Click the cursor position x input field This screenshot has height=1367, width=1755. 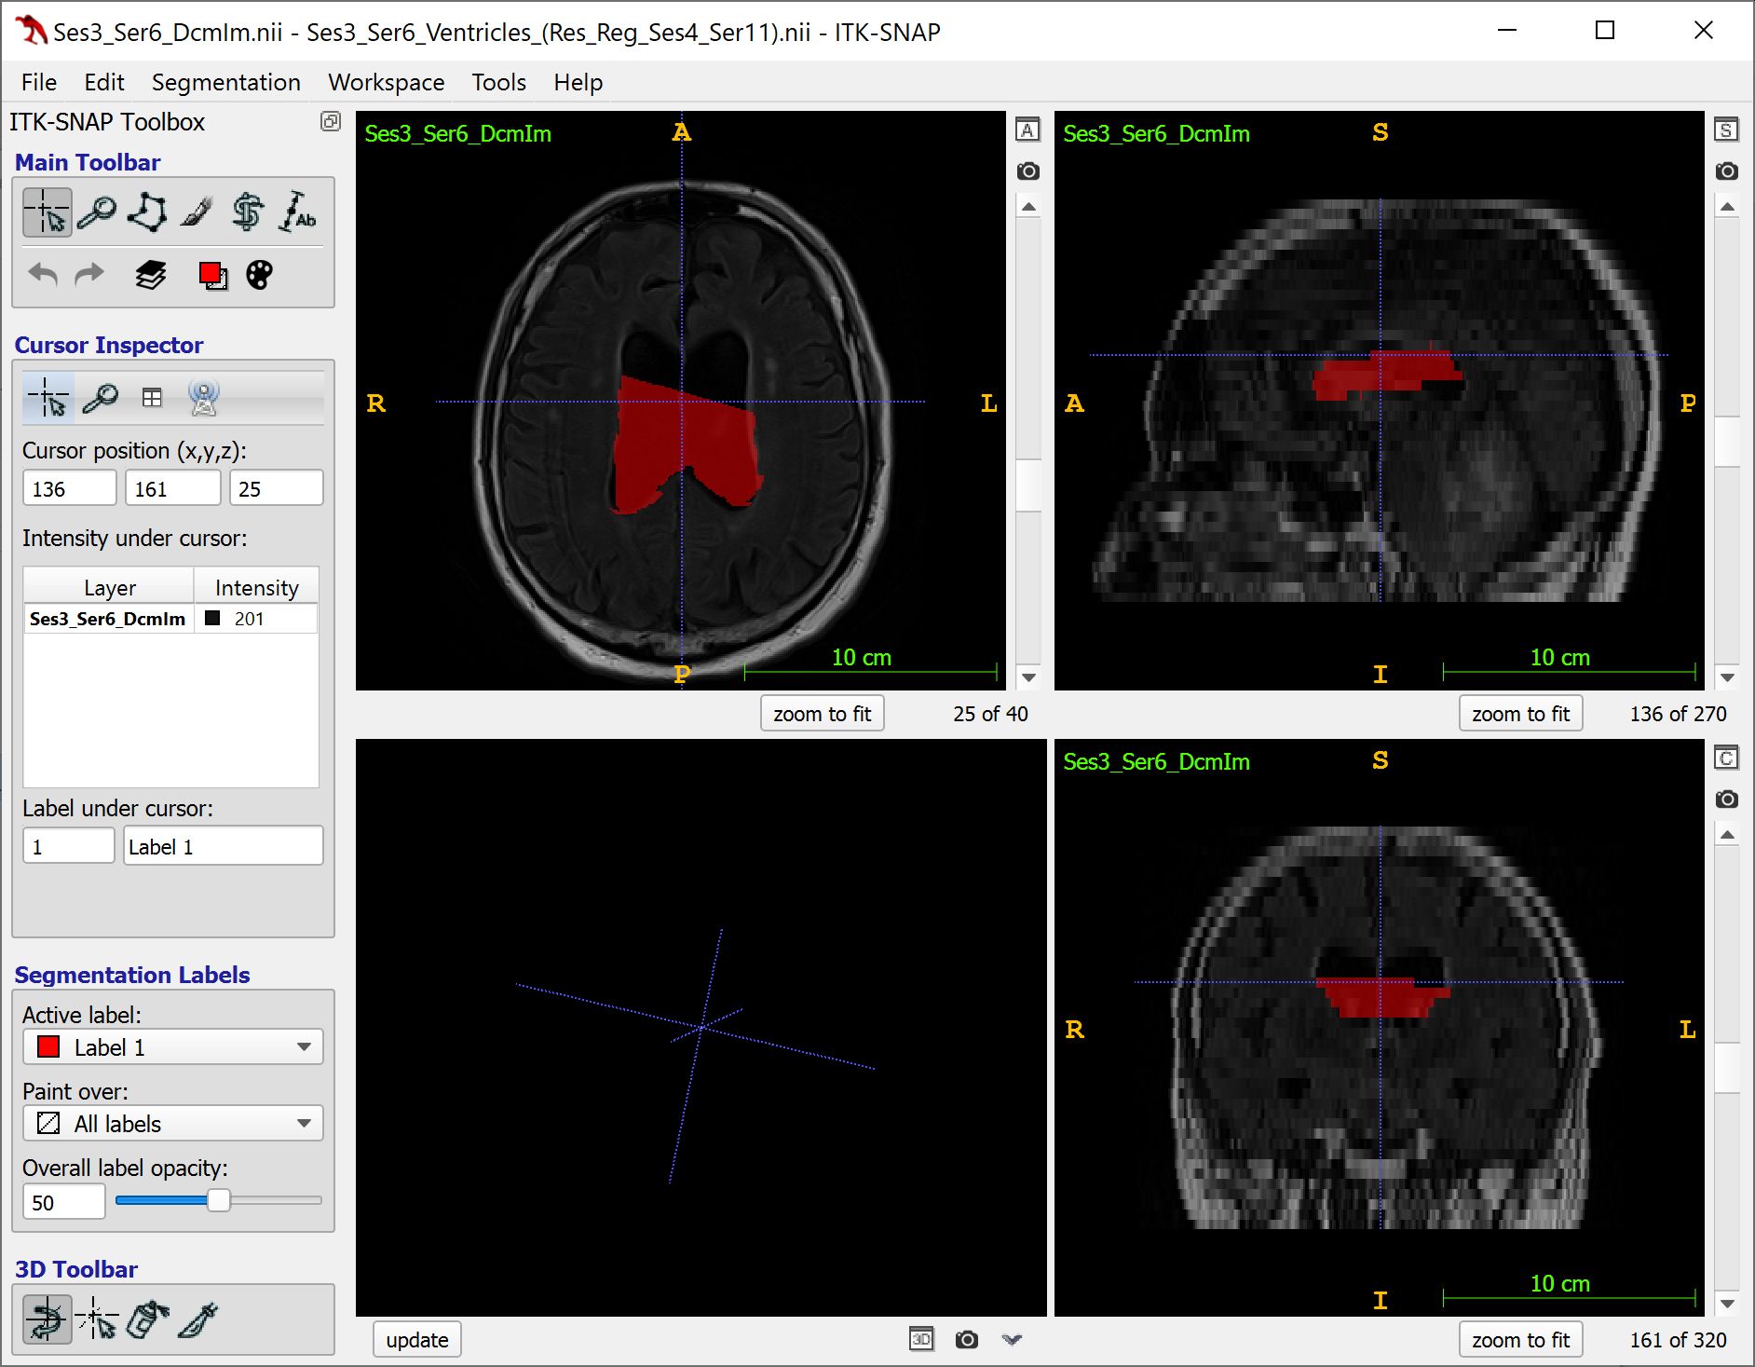coord(69,487)
